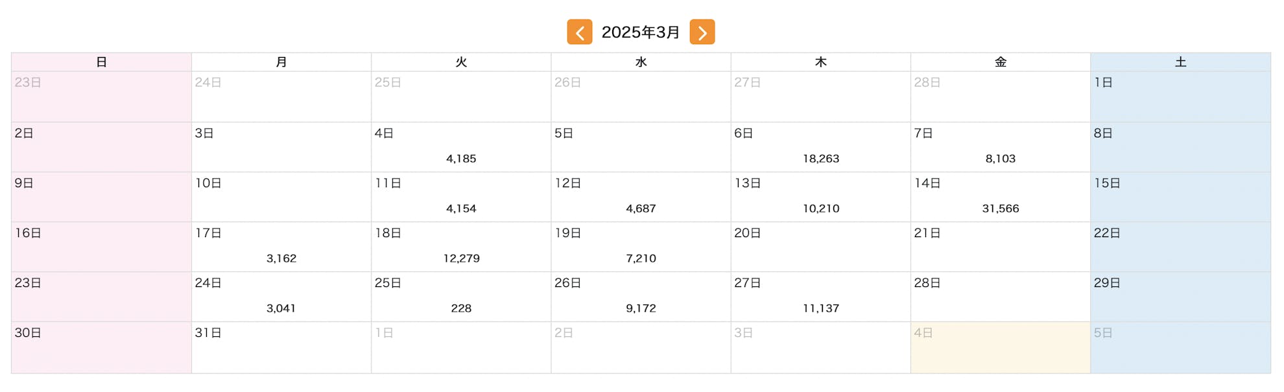
Task: Click the 9,172 value on March 26
Action: (641, 308)
